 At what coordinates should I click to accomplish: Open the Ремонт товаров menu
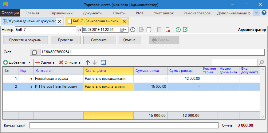coord(197,13)
